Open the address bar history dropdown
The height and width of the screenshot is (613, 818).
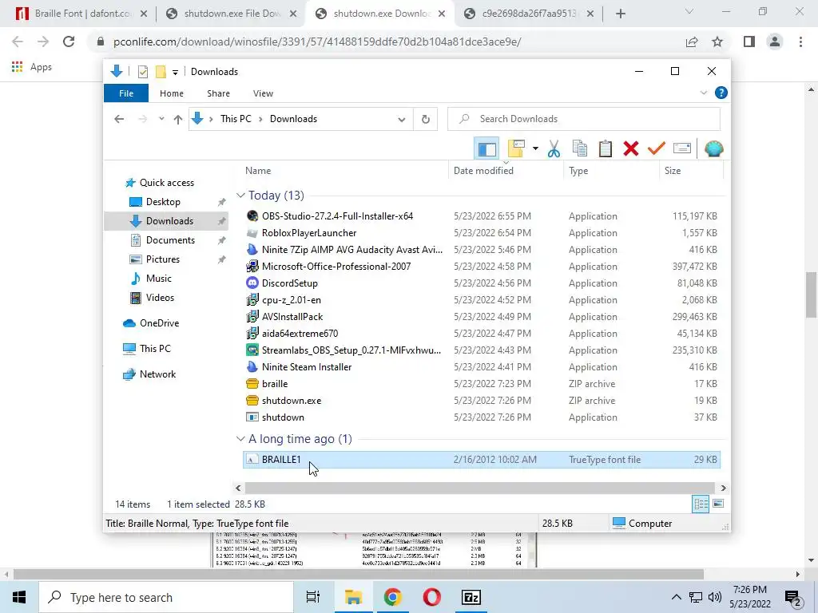point(401,120)
